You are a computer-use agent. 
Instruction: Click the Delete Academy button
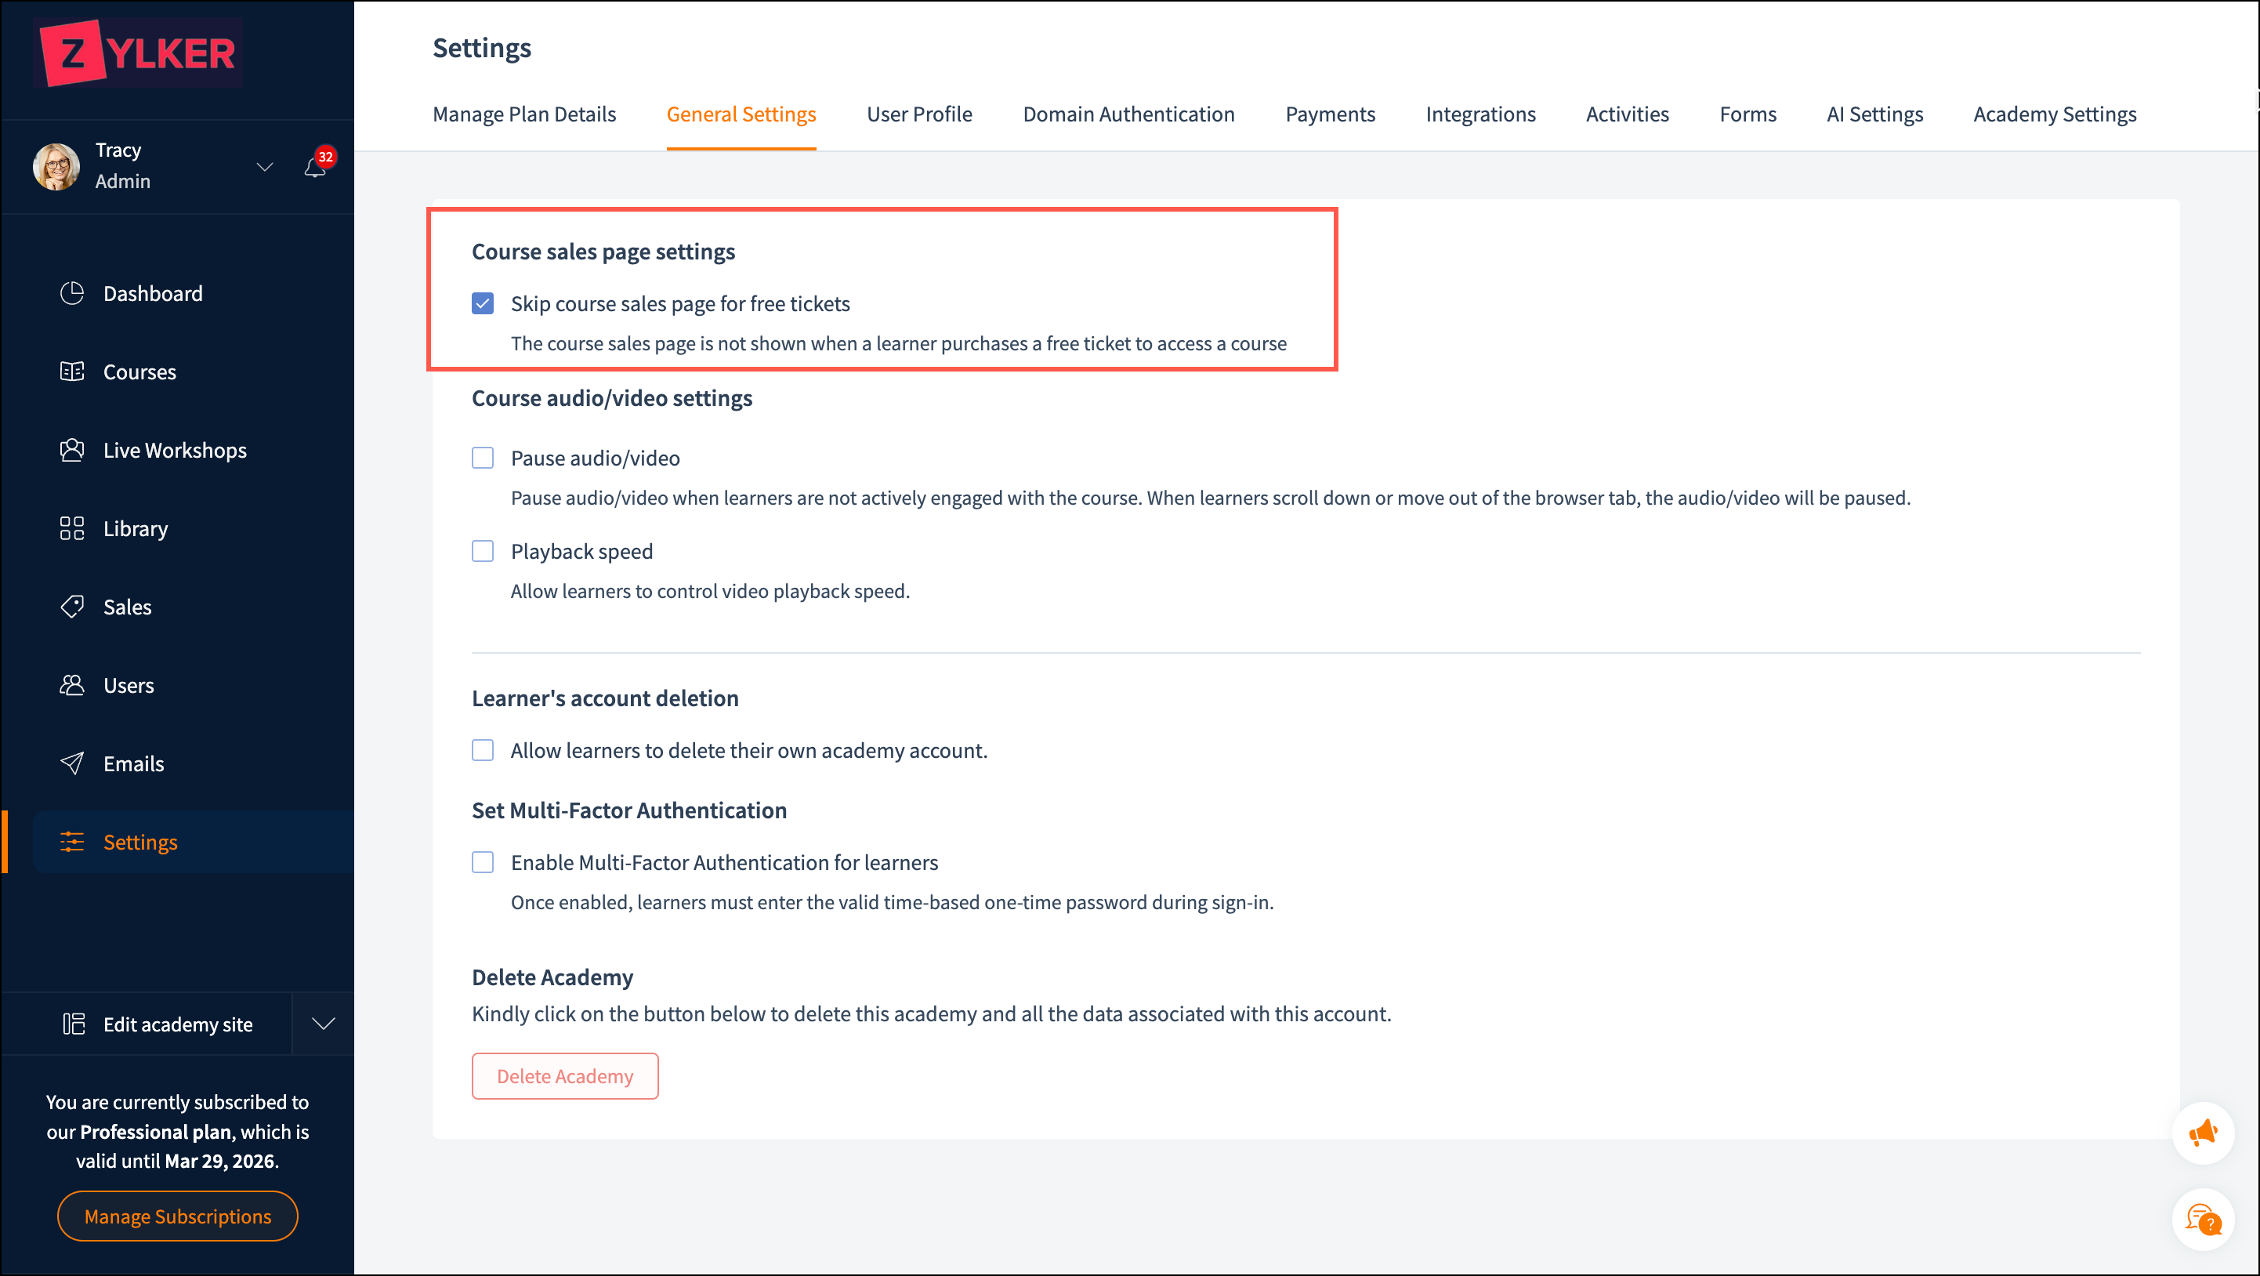(x=565, y=1076)
